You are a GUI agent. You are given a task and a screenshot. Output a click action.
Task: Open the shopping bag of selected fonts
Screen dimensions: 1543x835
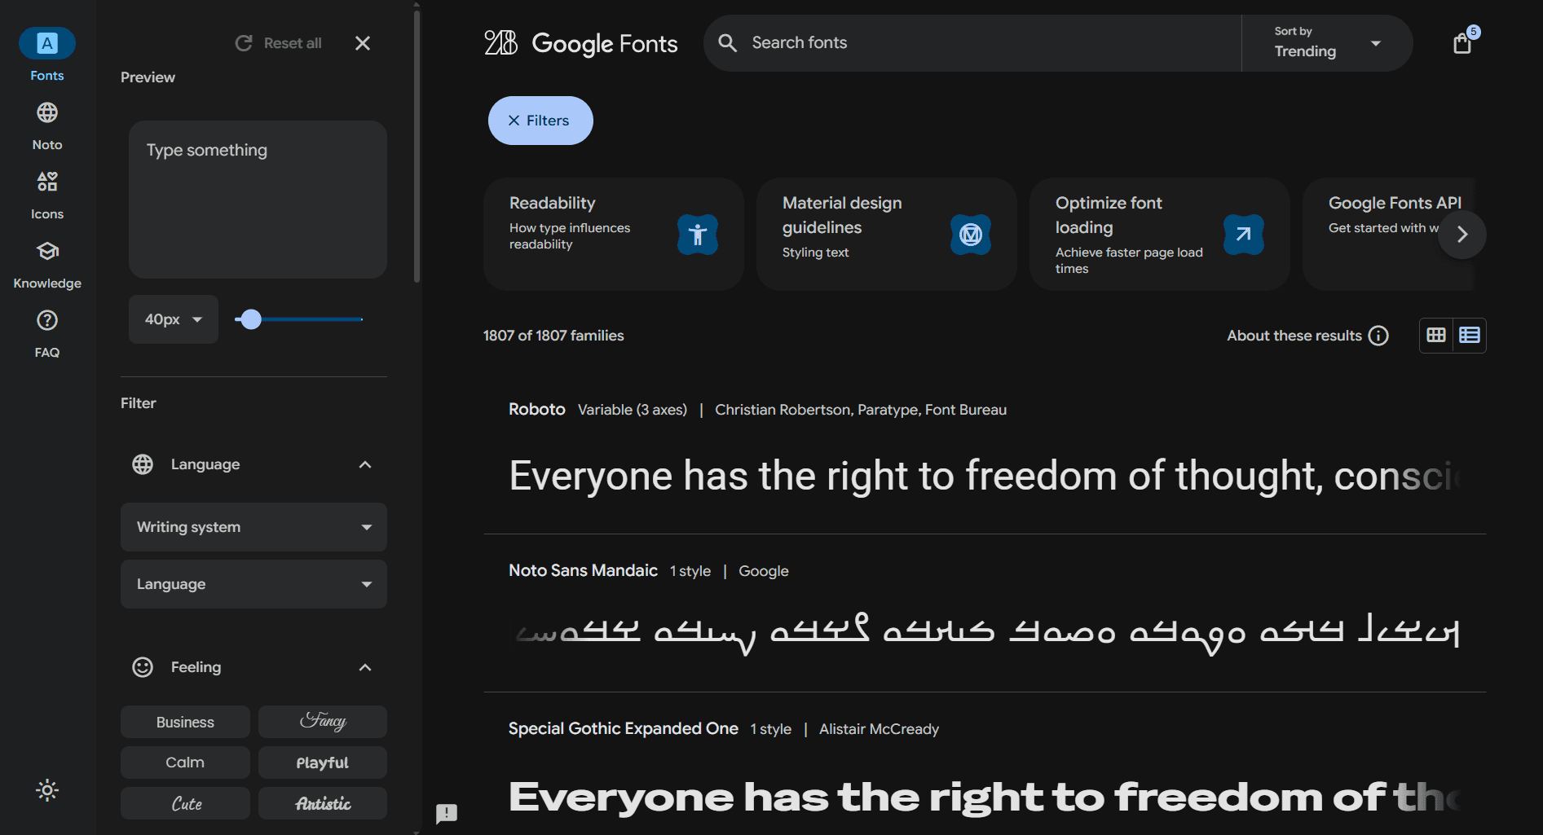pyautogui.click(x=1462, y=42)
